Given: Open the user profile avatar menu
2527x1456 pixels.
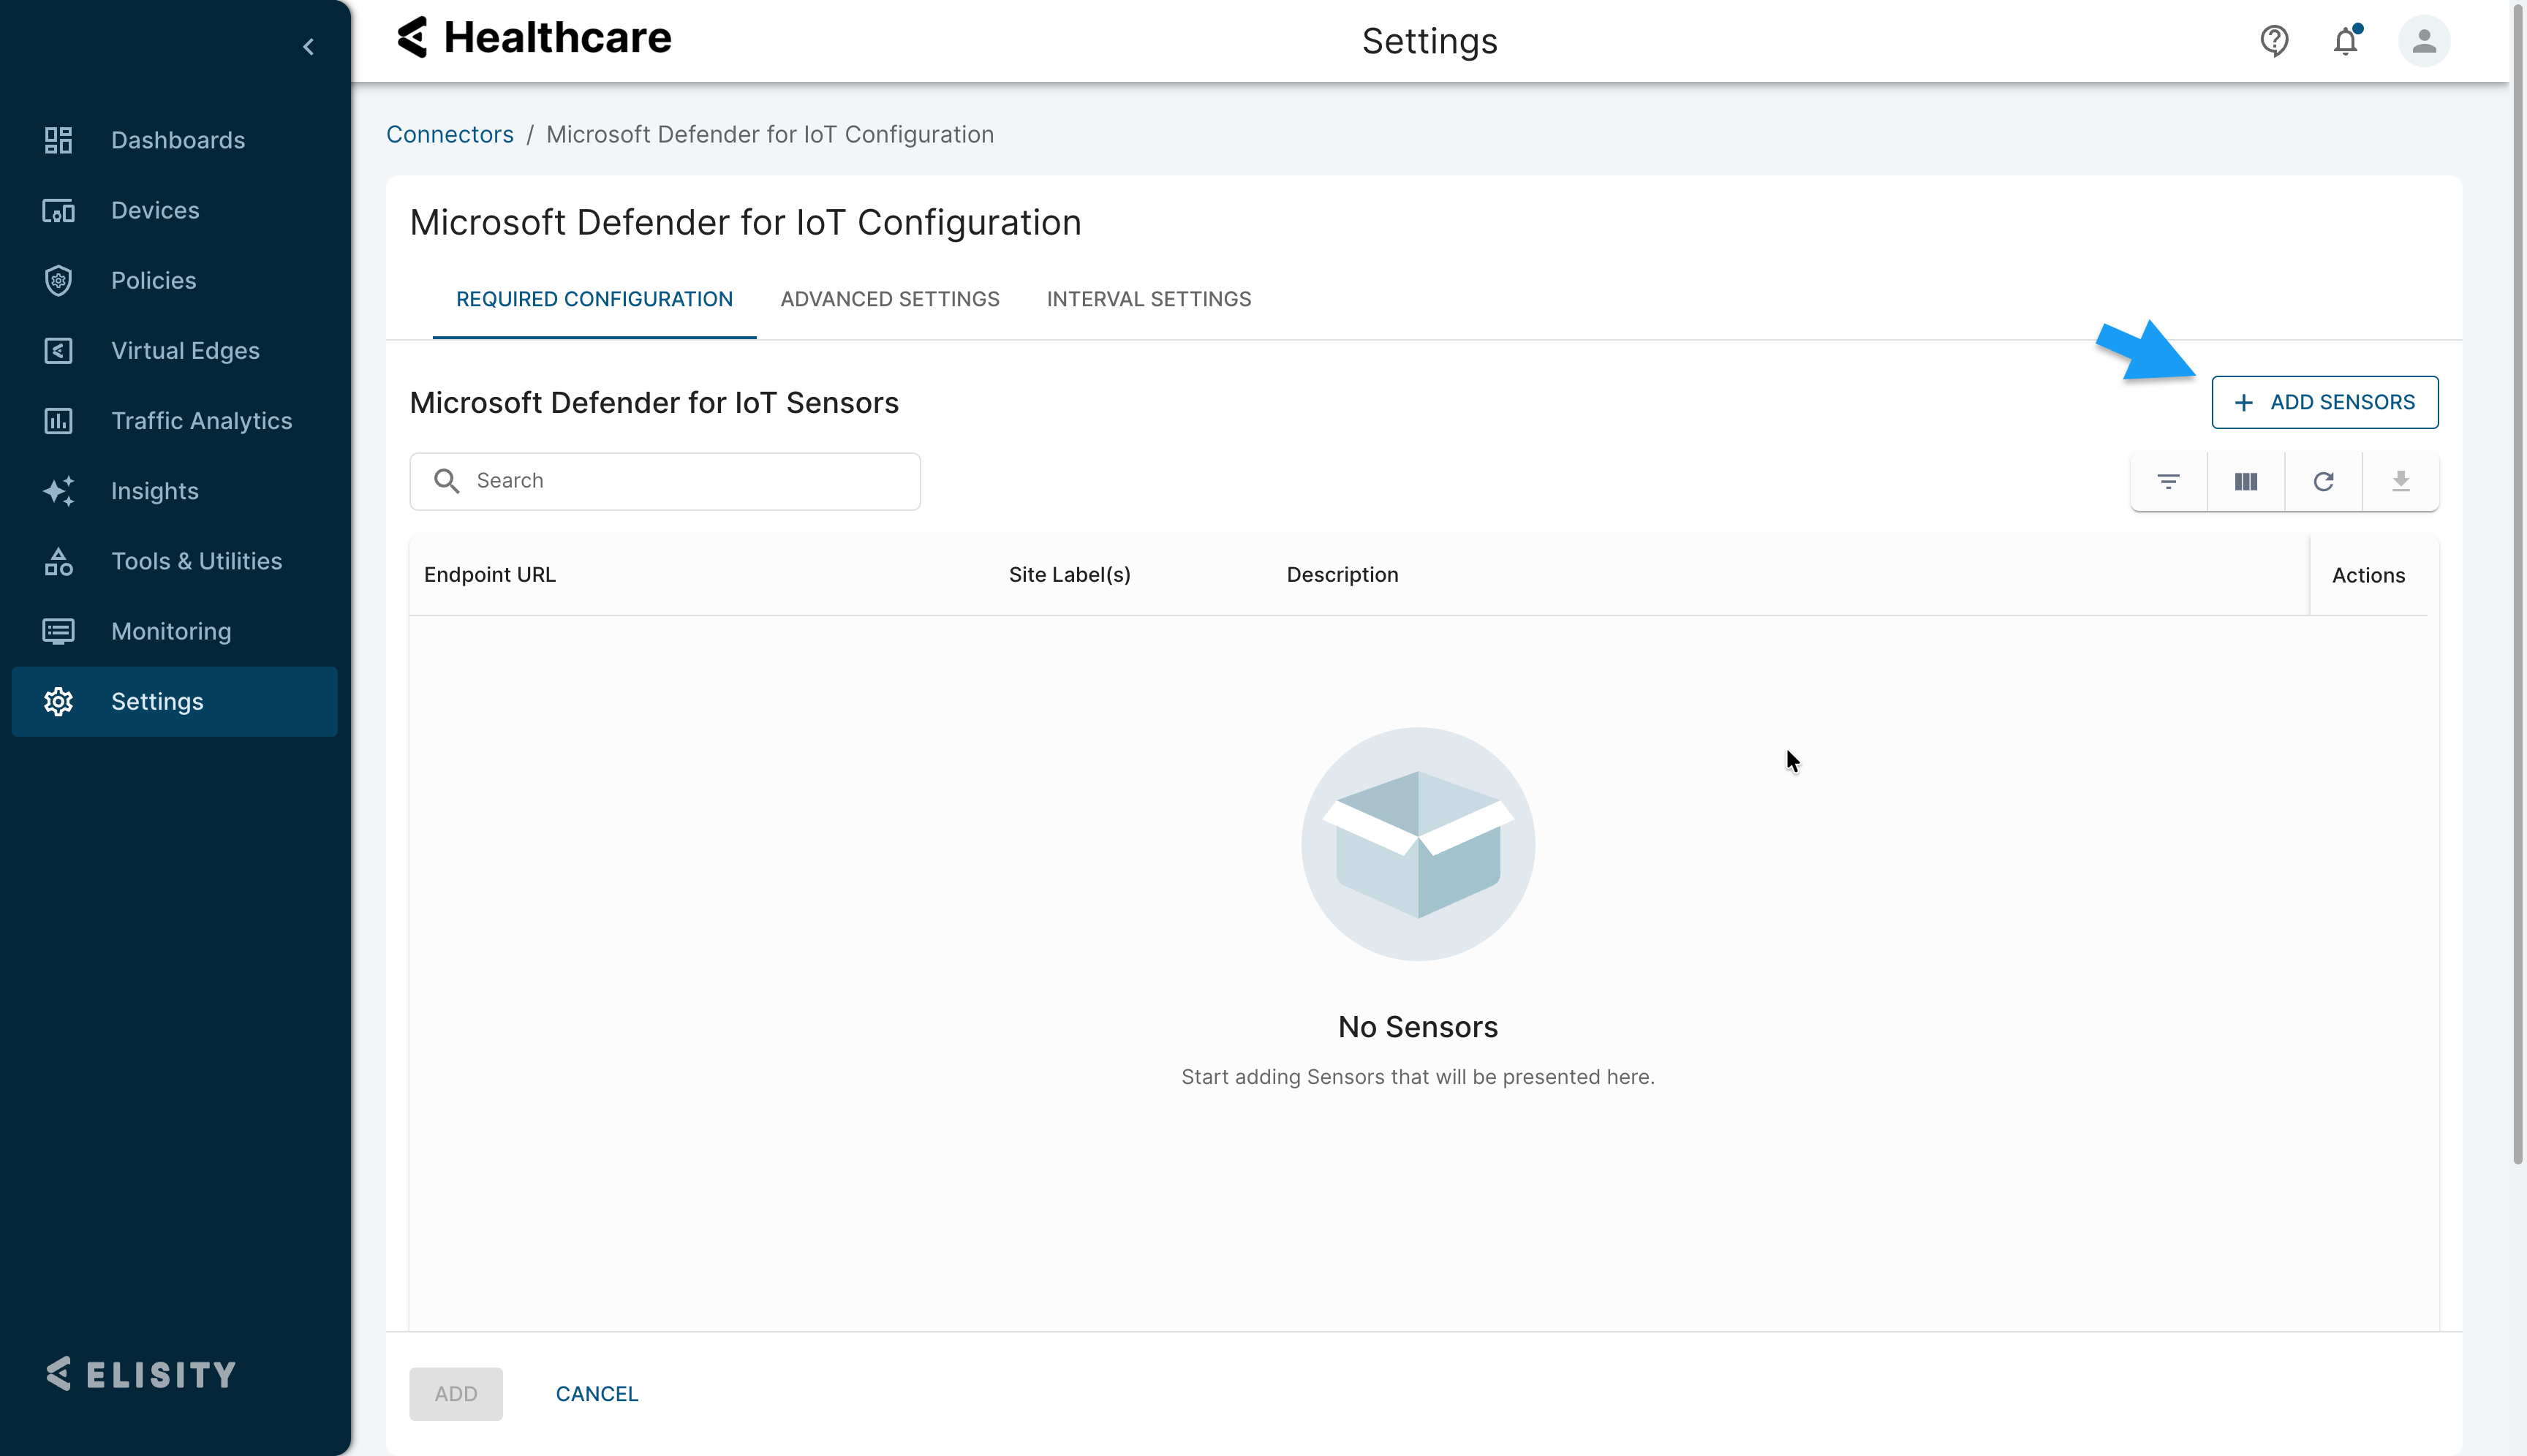Looking at the screenshot, I should [2423, 41].
